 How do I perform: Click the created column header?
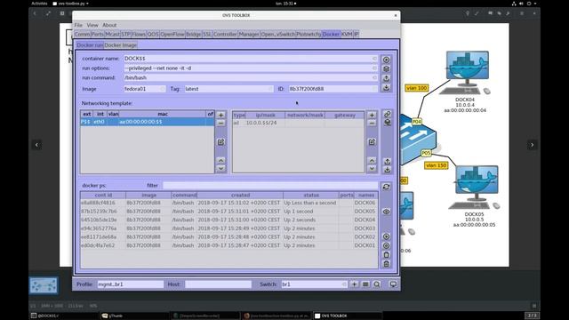coord(240,196)
